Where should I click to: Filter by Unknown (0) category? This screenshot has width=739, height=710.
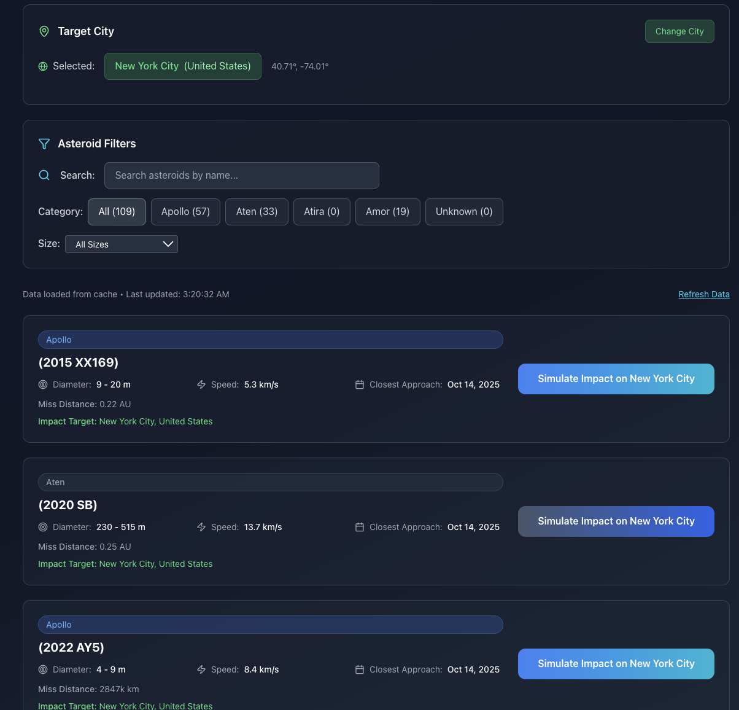[464, 212]
